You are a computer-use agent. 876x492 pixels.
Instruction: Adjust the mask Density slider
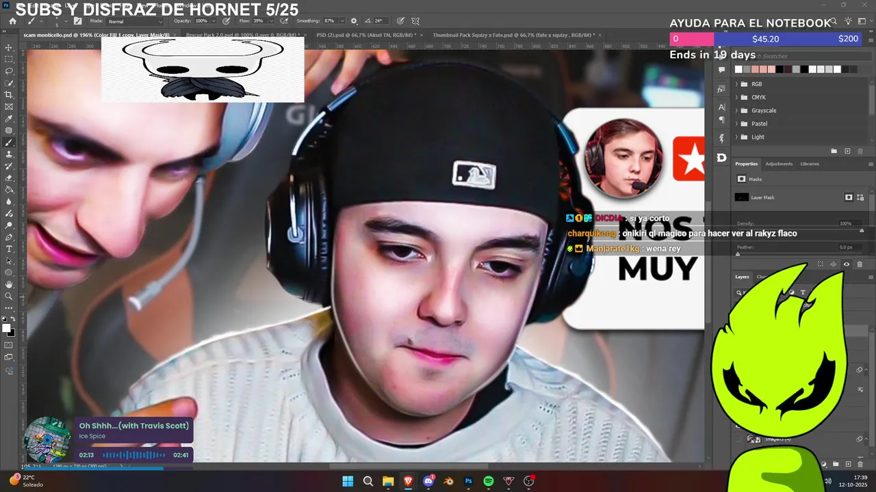861,230
